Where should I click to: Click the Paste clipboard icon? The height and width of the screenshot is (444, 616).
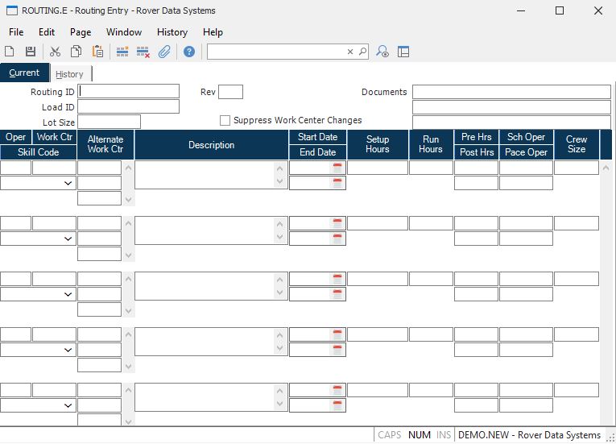point(97,52)
